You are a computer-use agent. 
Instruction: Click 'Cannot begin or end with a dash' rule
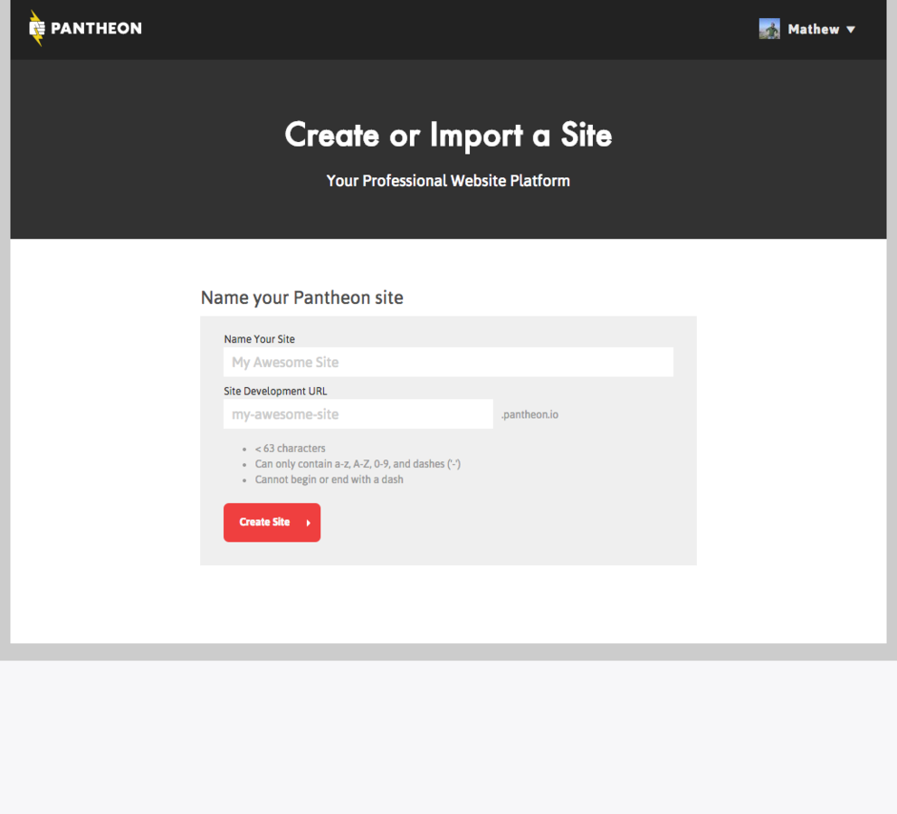(x=329, y=479)
